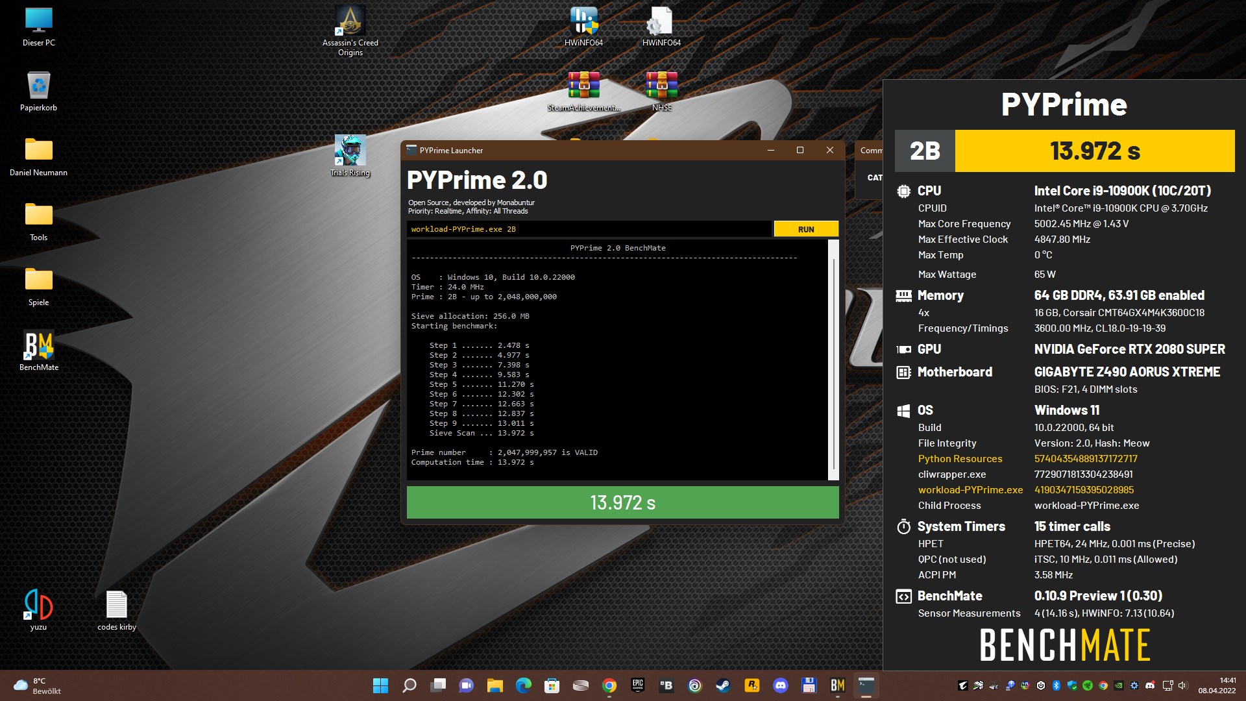Select the Tools folder on desktop
Viewport: 1246px width, 701px height.
pyautogui.click(x=39, y=221)
